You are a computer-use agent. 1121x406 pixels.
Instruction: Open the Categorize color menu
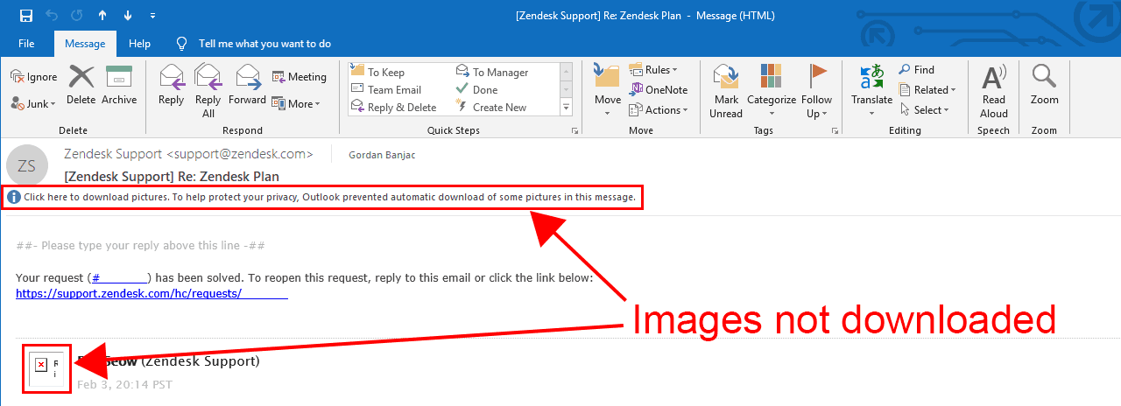tap(772, 91)
